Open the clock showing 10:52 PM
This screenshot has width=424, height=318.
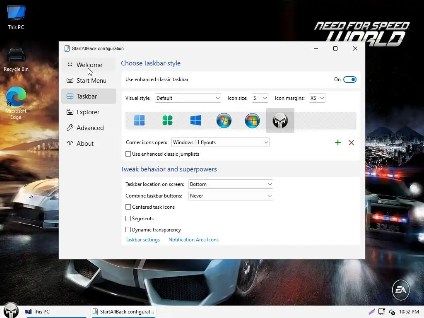click(409, 312)
